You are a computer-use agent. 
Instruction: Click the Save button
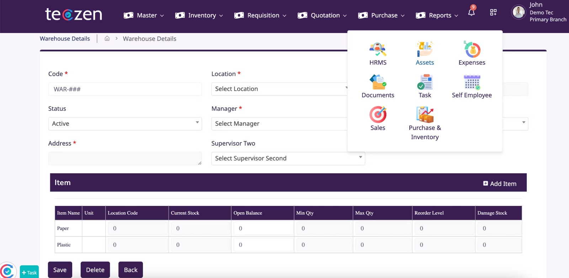(60, 270)
